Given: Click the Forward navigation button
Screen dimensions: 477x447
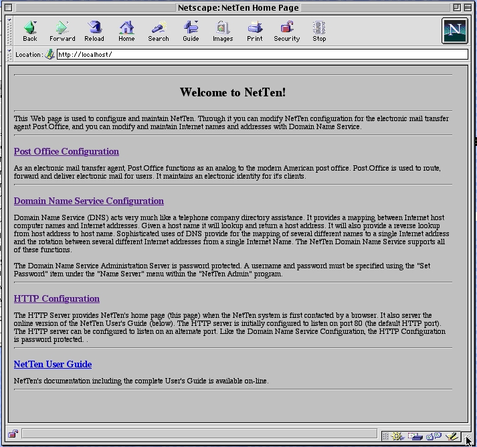Looking at the screenshot, I should [62, 31].
